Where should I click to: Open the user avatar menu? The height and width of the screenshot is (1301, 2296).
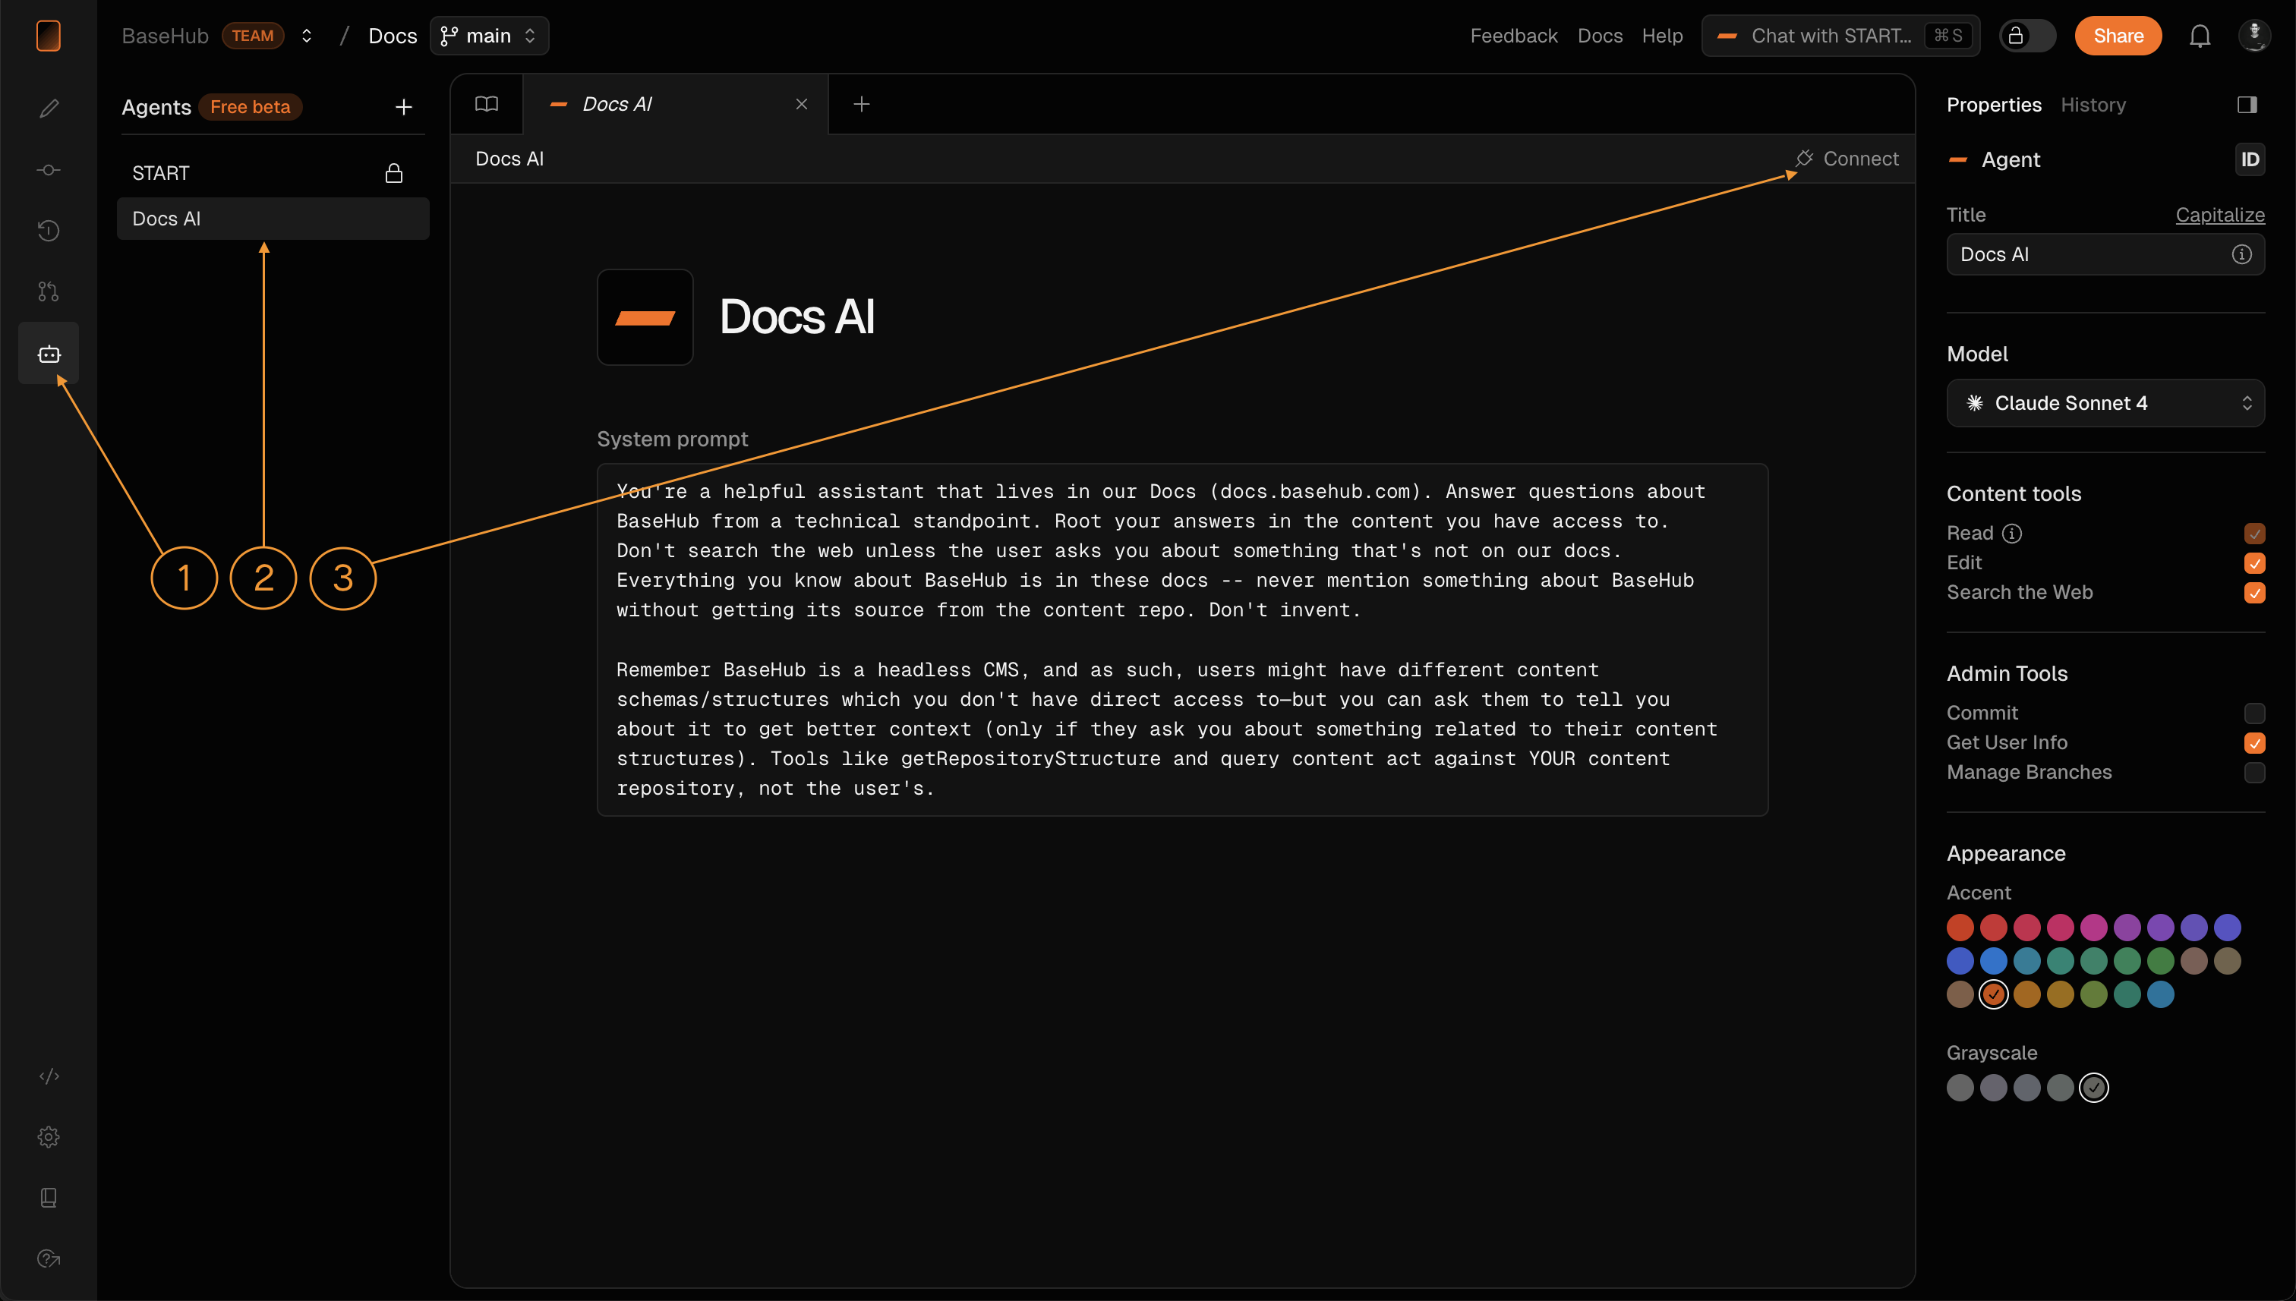(2254, 36)
